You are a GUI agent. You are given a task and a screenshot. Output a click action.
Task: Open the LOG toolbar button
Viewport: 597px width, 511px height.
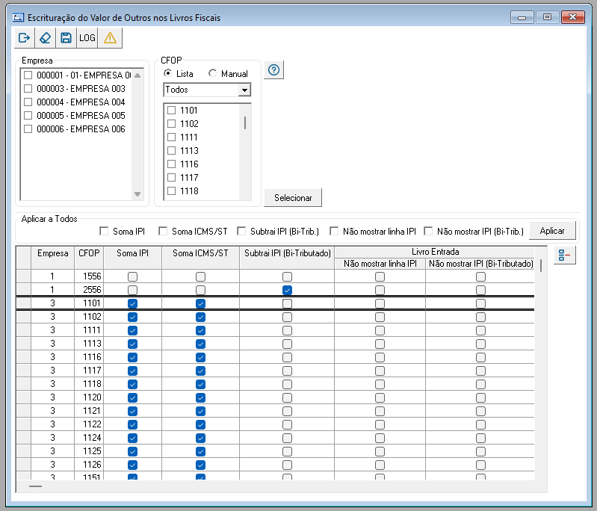(87, 37)
